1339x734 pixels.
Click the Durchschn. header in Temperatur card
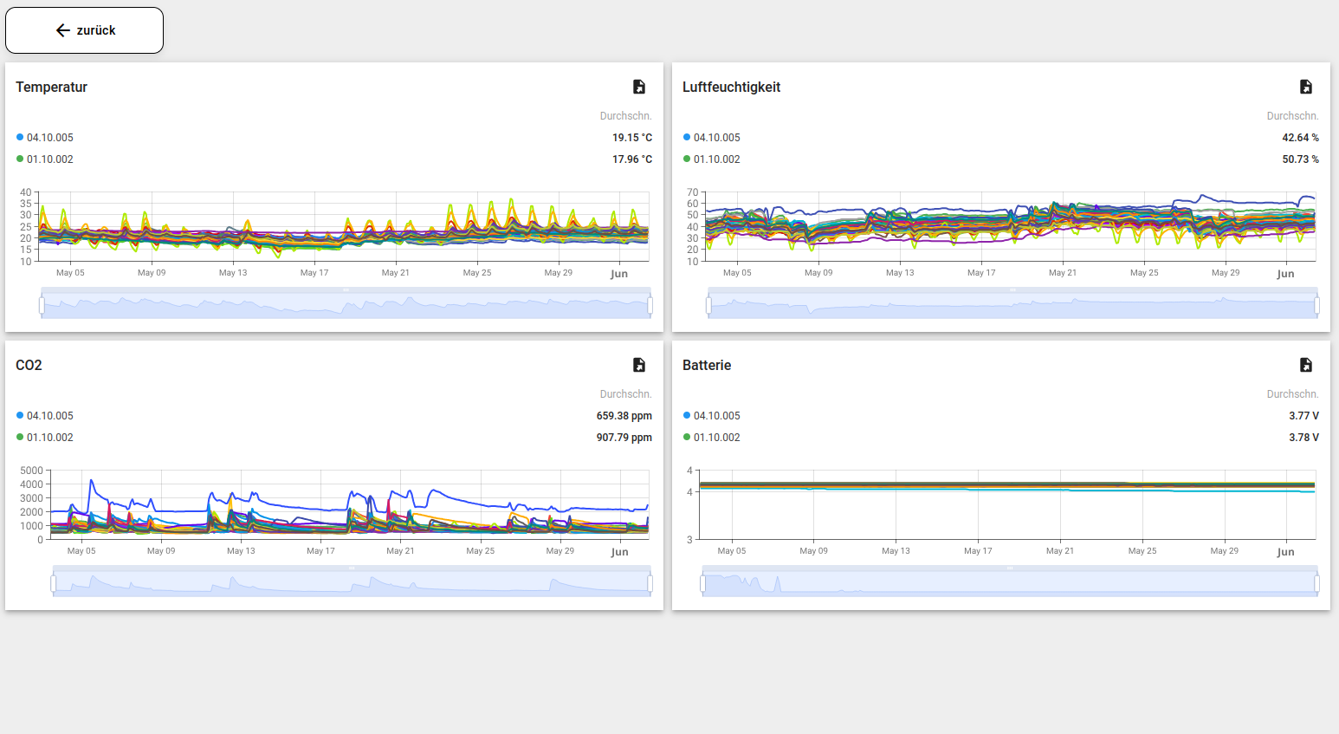626,116
